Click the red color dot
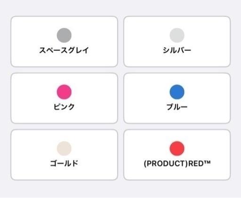Image resolution: width=241 pixels, height=198 pixels. click(x=177, y=148)
